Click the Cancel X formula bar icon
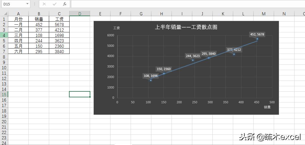Viewport: 305px width, 145px height. coord(44,4)
